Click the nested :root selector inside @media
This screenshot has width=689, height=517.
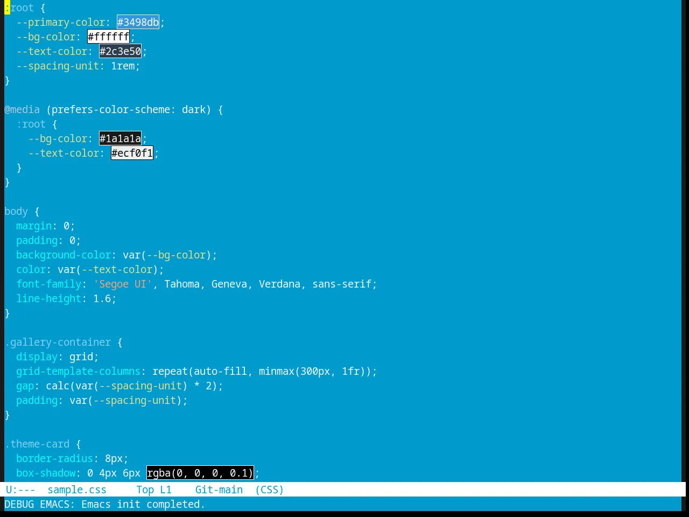tap(31, 124)
